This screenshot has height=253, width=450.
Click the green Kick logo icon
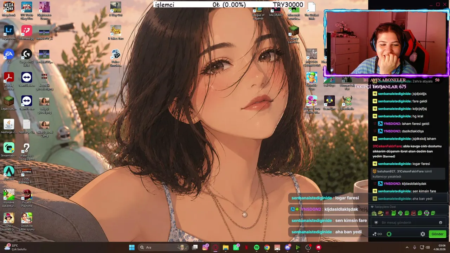[389, 234]
